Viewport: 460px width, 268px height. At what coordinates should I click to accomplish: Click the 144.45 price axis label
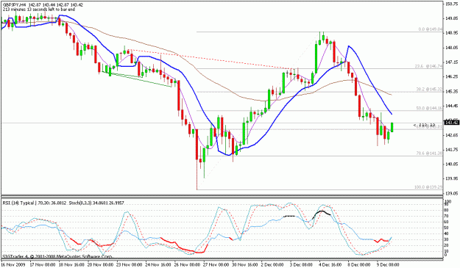point(452,106)
